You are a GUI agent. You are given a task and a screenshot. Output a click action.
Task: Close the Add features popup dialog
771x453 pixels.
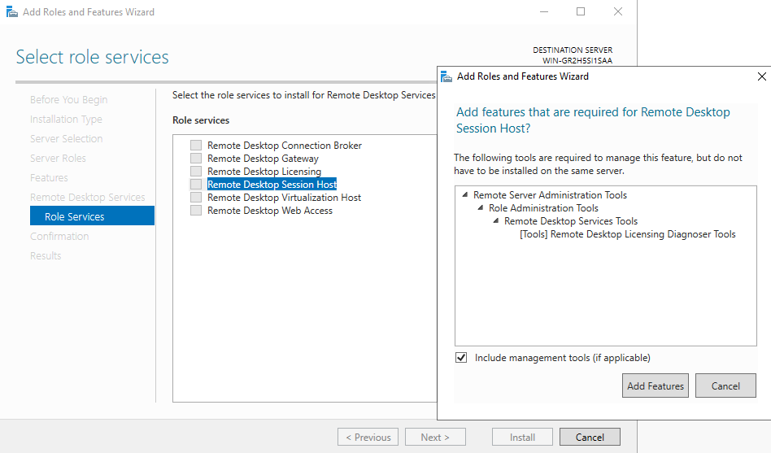[x=762, y=76]
